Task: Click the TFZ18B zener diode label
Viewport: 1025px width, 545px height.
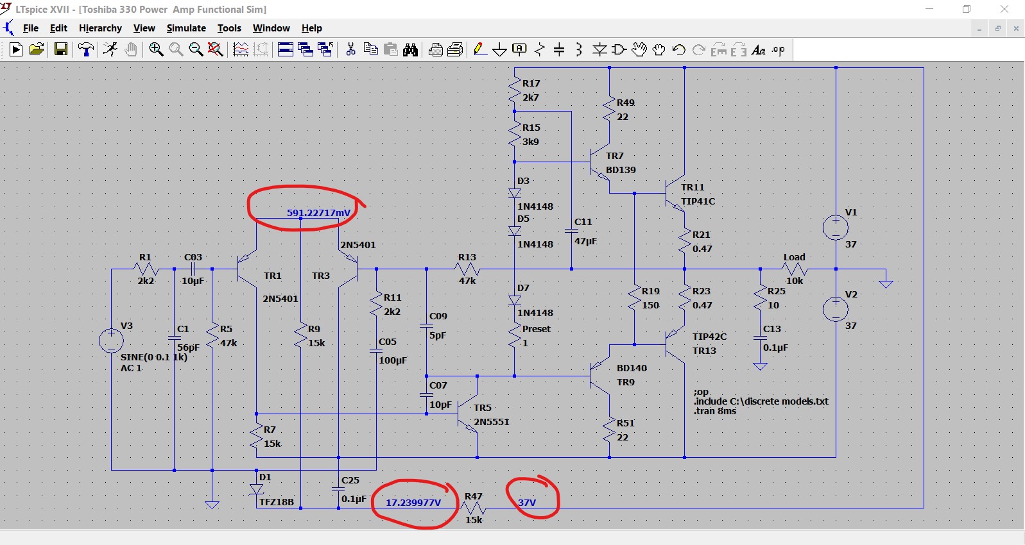Action: [x=277, y=502]
